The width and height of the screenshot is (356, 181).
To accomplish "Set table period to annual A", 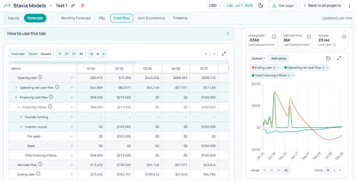I will 104,54.
